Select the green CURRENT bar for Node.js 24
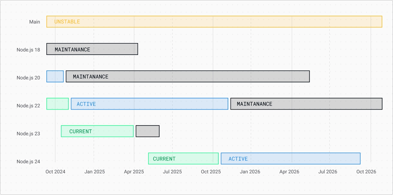 tap(183, 158)
